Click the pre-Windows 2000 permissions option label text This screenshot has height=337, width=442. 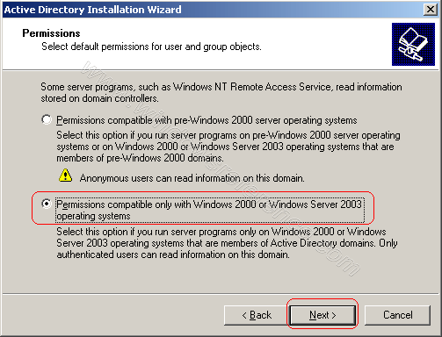click(207, 120)
